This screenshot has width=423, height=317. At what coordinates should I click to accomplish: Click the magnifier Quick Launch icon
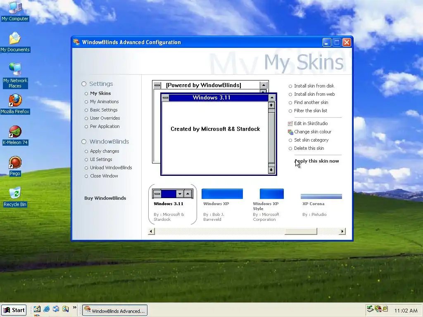point(65,309)
